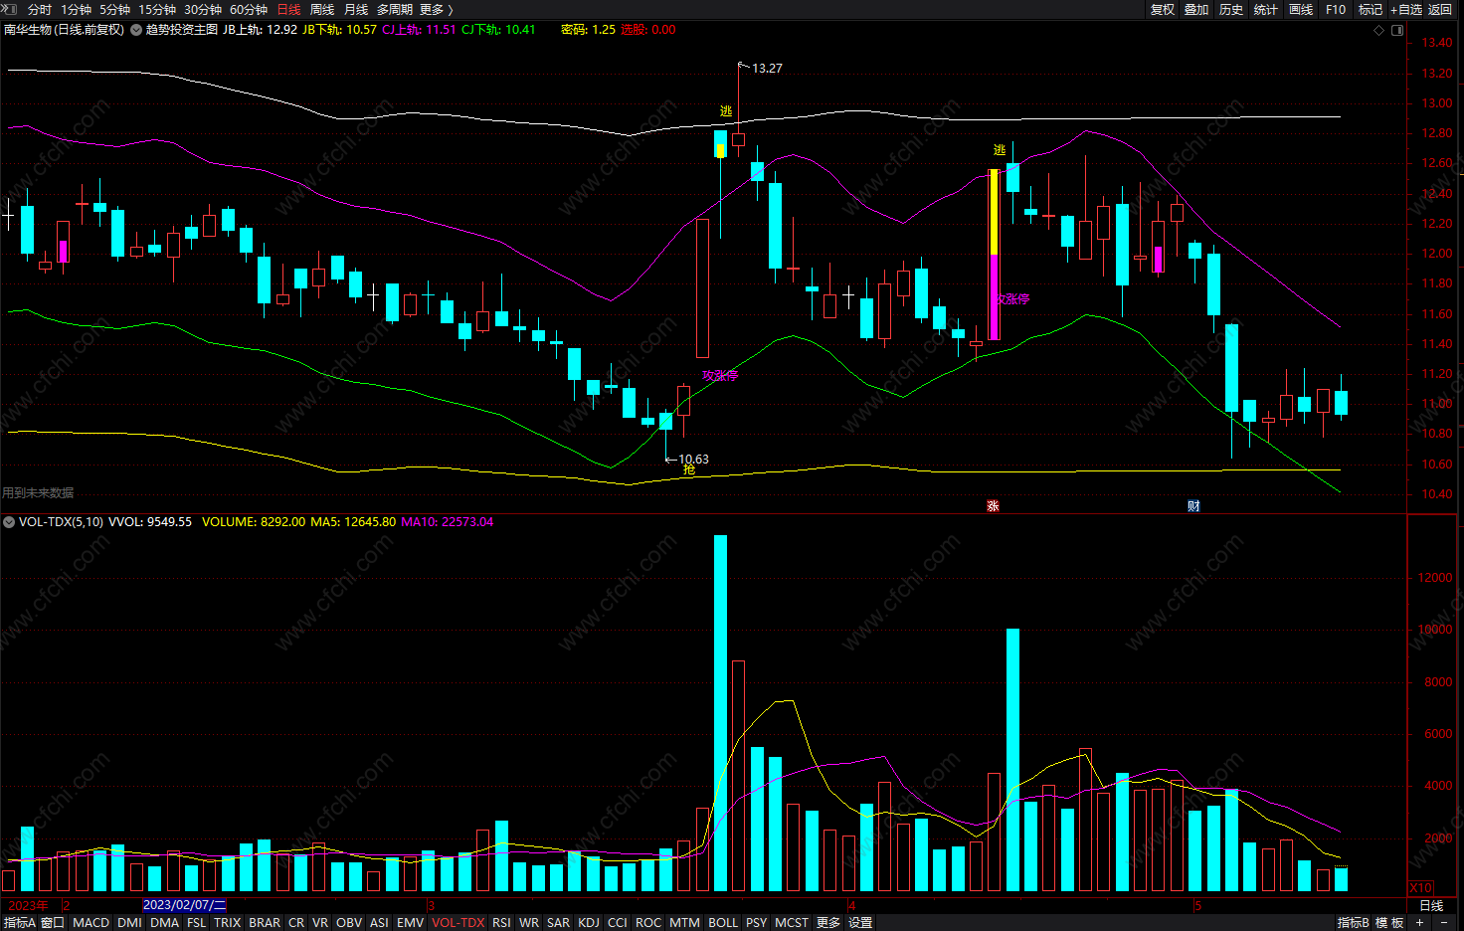
Task: Click the 标记 mark button
Action: 1371,9
